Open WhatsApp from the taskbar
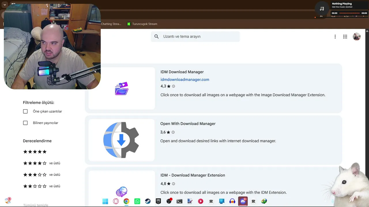369x207 pixels. 137,201
